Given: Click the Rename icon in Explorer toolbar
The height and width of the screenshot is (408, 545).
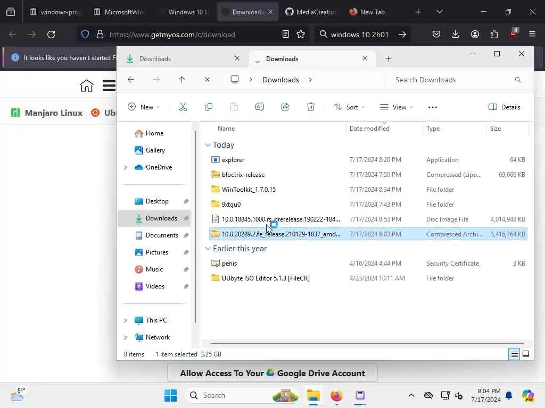Looking at the screenshot, I should 260,107.
